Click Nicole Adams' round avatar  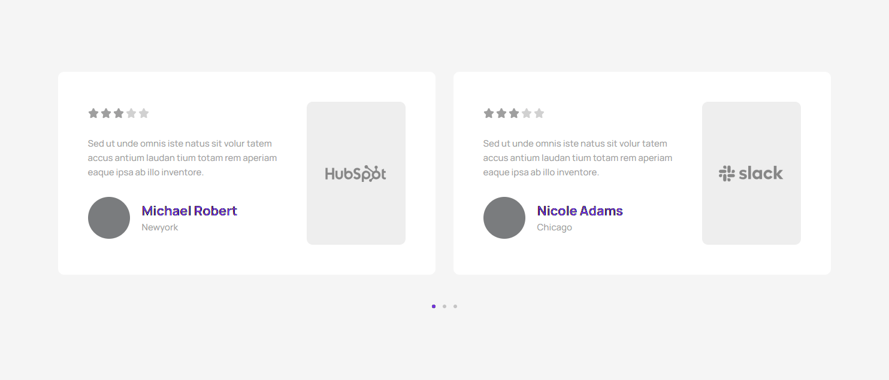[x=504, y=218]
